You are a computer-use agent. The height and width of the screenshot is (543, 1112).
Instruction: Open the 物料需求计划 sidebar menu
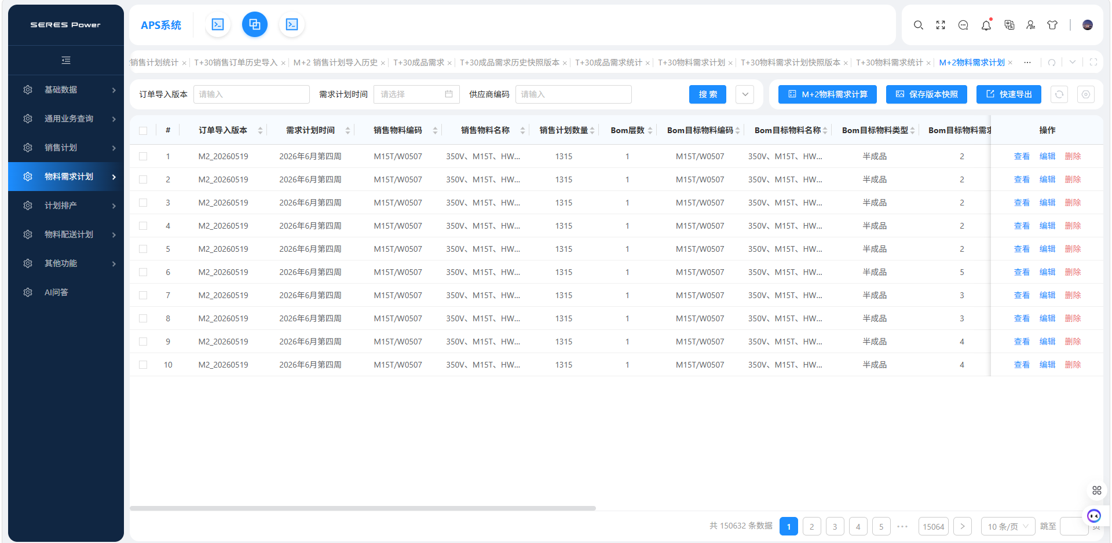66,177
